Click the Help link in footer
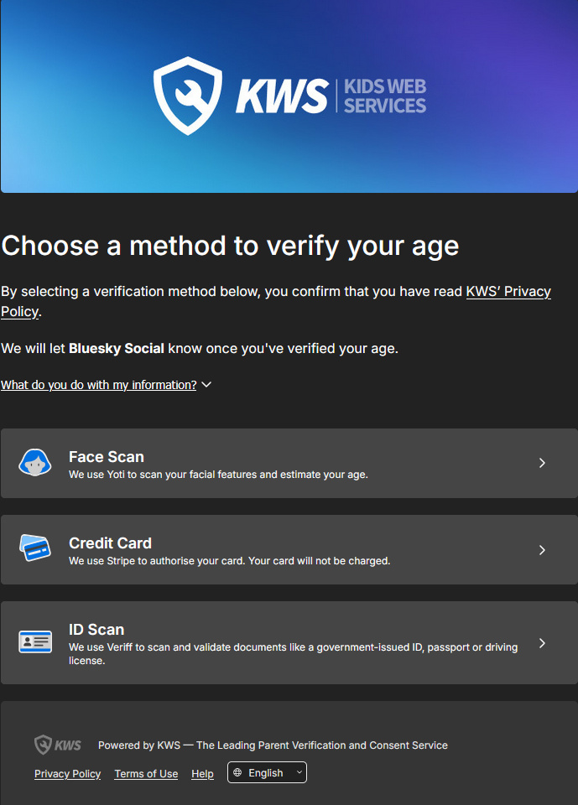The height and width of the screenshot is (805, 578). 202,774
